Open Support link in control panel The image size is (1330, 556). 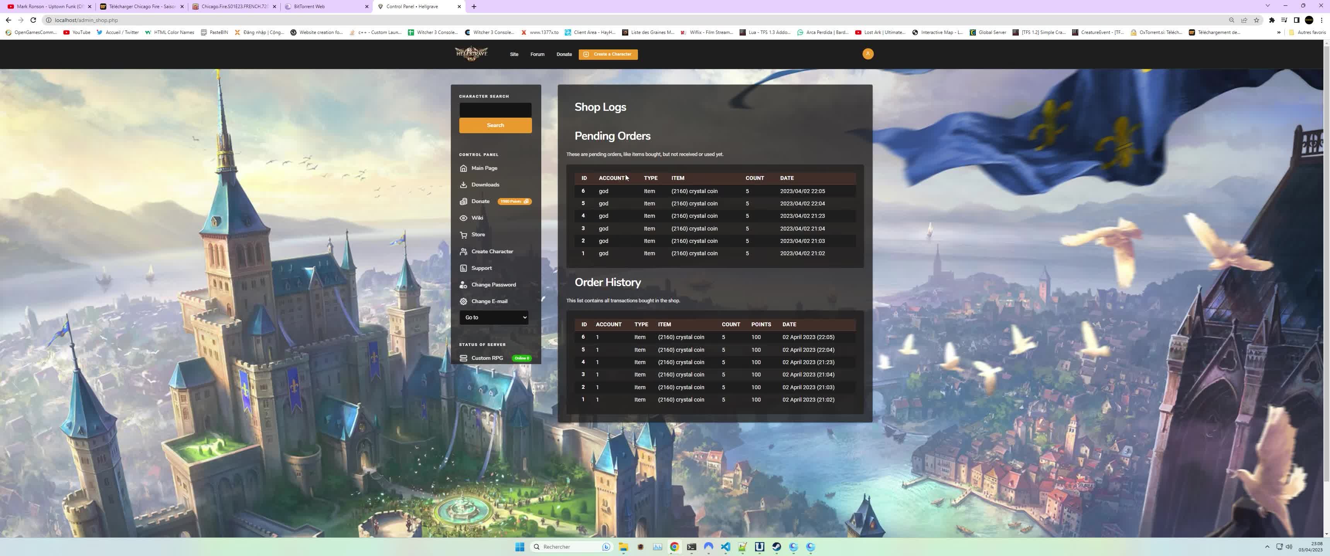tap(481, 268)
